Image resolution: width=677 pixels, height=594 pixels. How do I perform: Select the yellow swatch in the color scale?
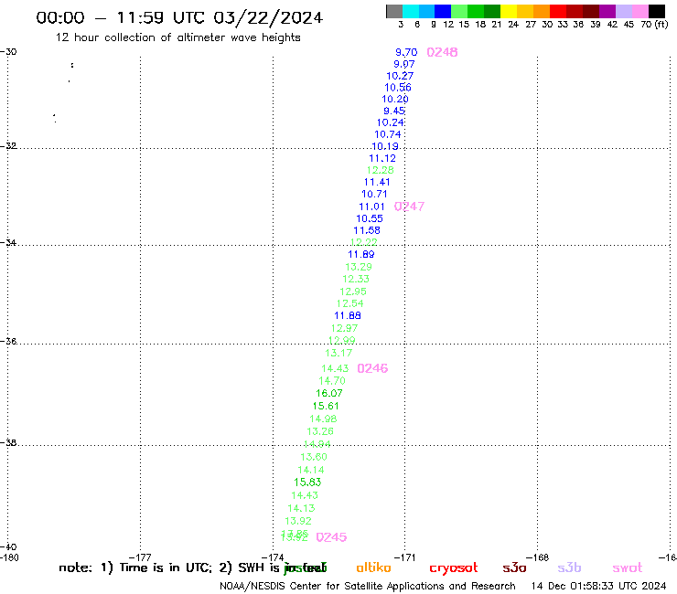[509, 11]
